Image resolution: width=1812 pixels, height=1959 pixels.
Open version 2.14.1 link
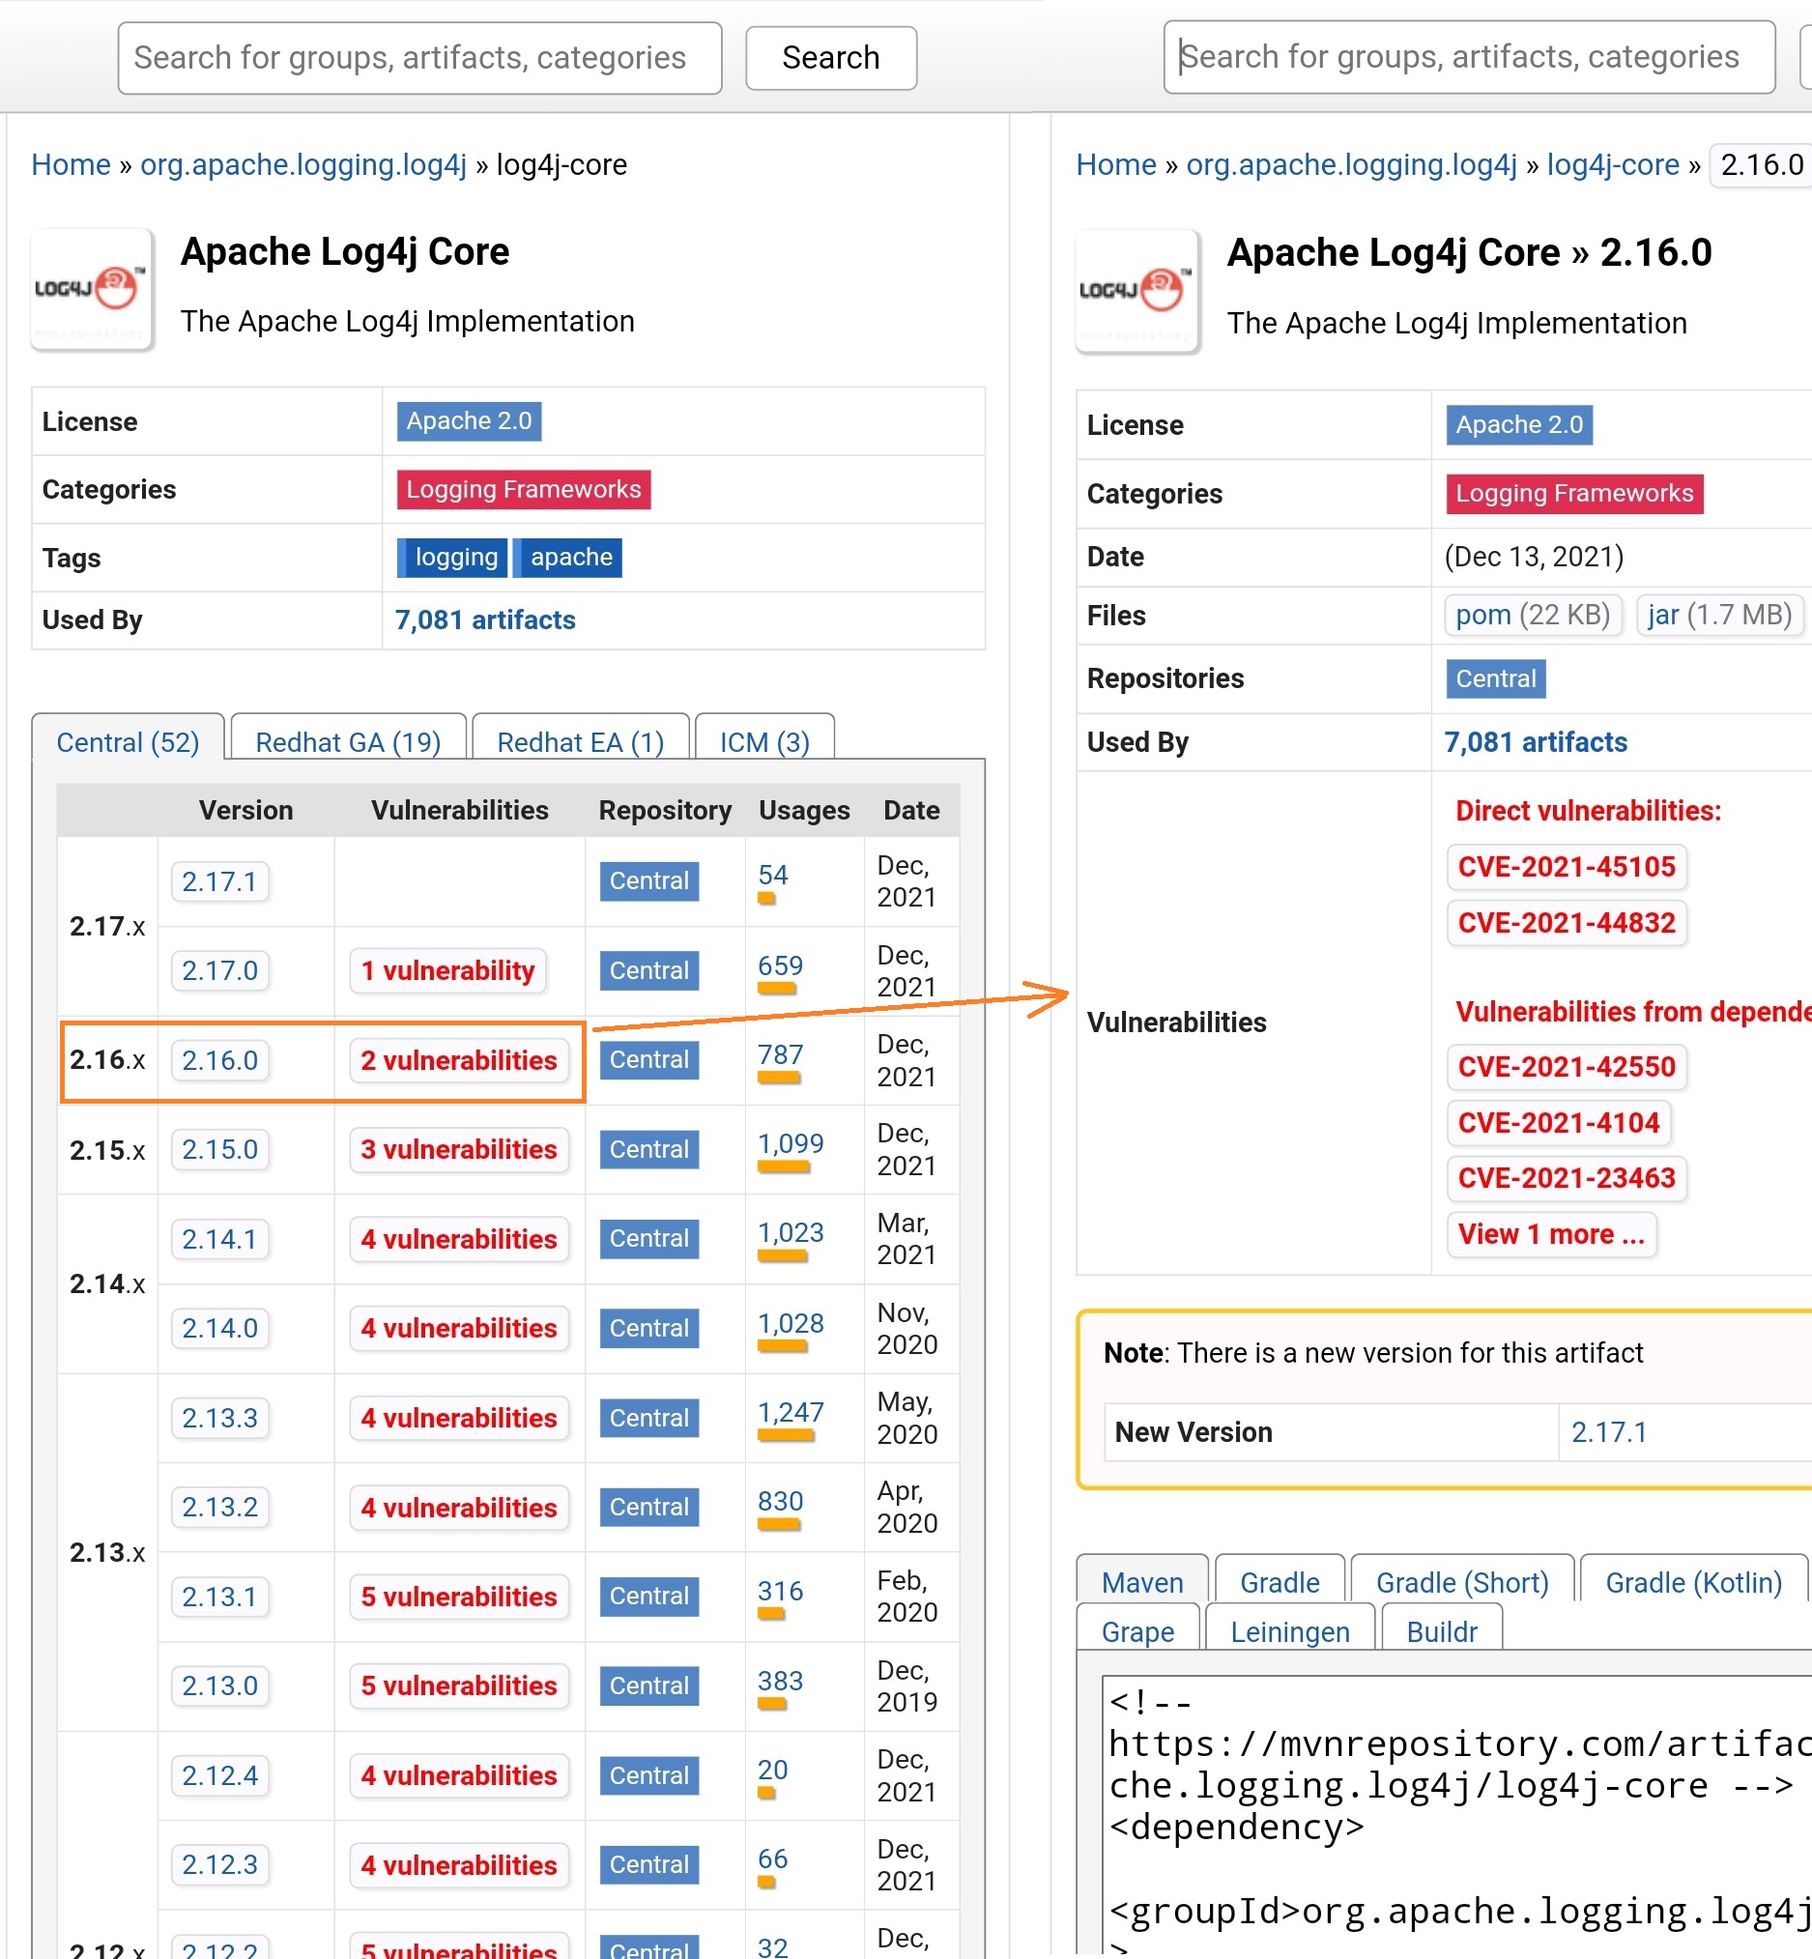(x=219, y=1238)
